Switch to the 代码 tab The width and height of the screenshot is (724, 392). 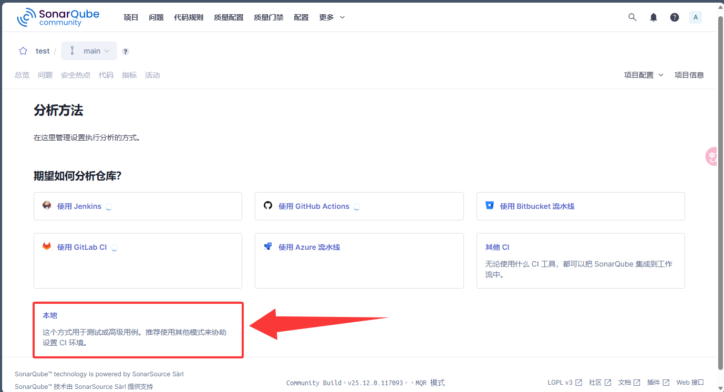coord(106,75)
